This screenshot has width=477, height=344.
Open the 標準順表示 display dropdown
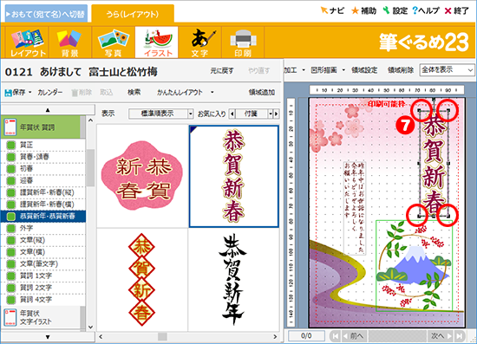(160, 114)
